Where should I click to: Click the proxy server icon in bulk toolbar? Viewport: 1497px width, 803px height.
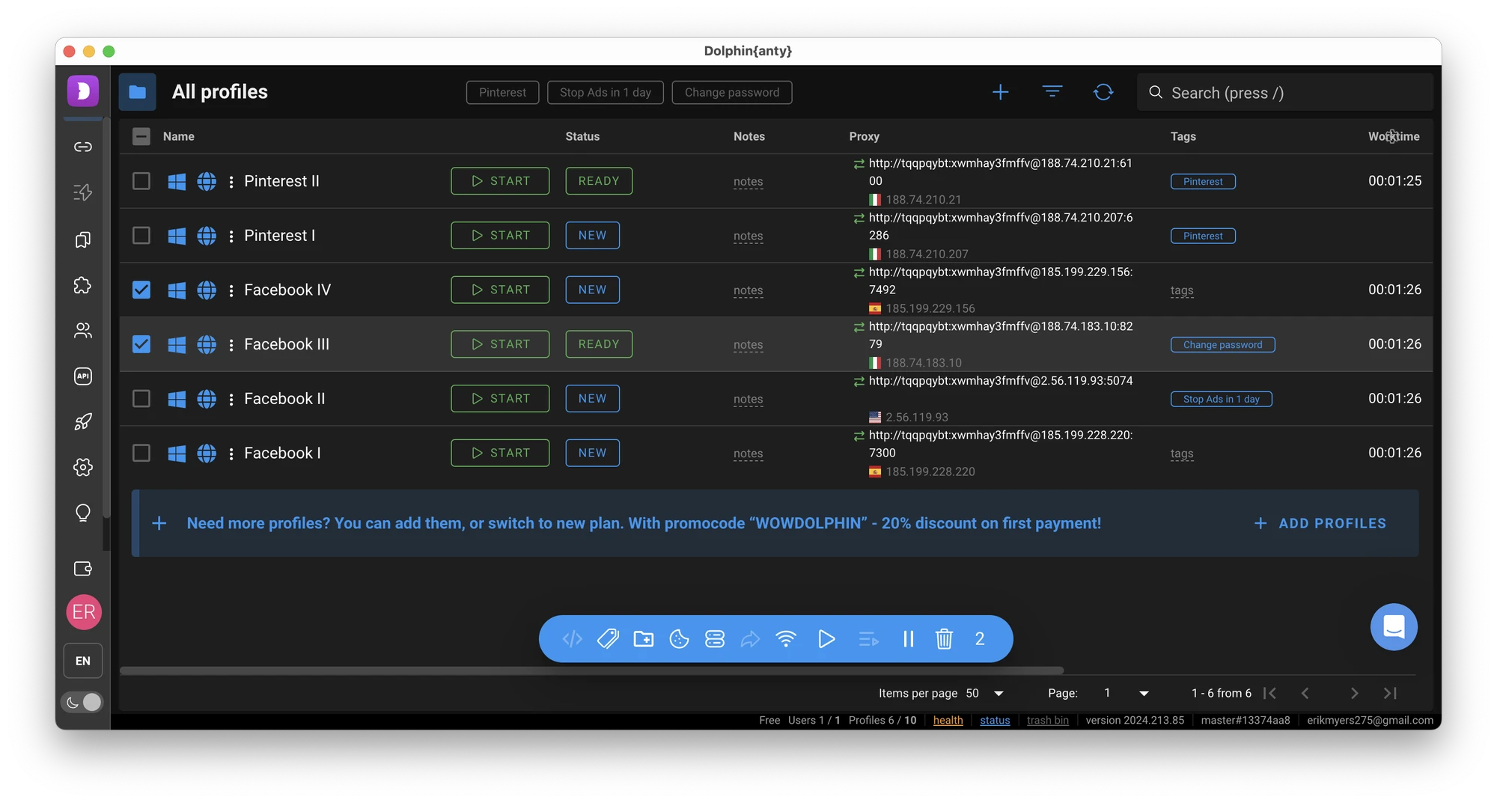pyautogui.click(x=715, y=639)
